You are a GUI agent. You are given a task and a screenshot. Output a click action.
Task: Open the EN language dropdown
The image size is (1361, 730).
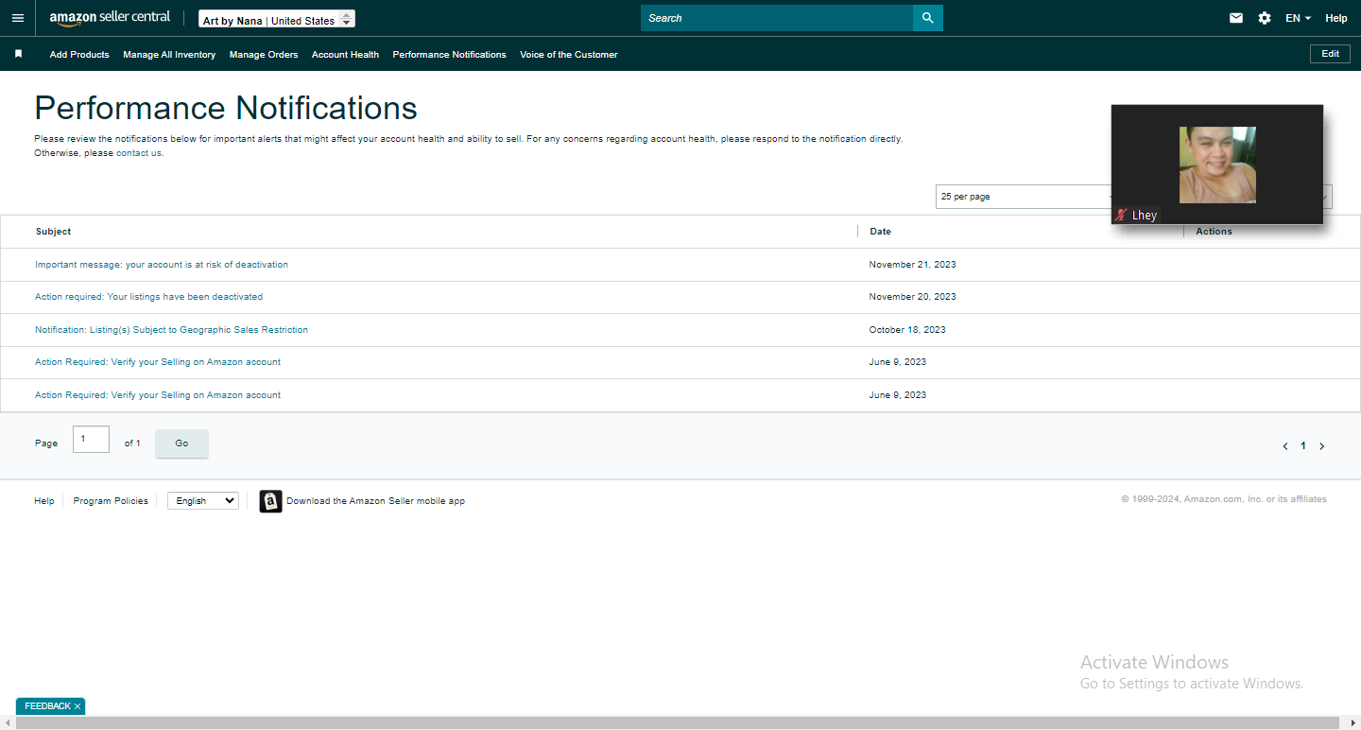(x=1298, y=18)
